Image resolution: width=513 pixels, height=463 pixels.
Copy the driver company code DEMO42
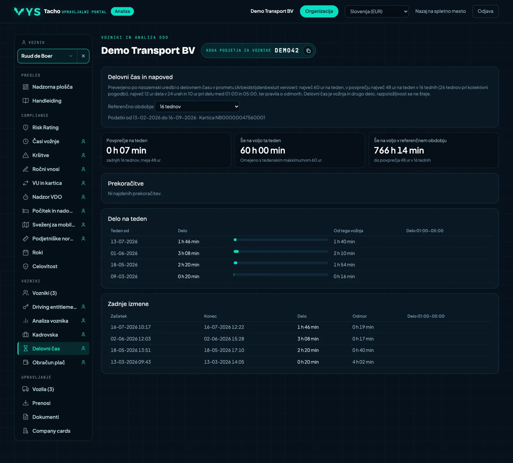point(308,51)
